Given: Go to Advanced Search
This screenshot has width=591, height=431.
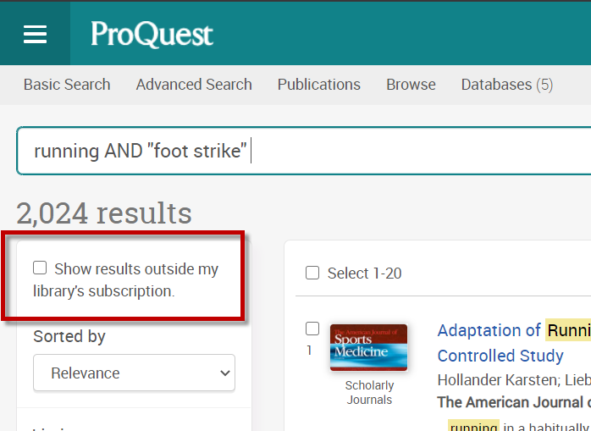Looking at the screenshot, I should (x=194, y=85).
